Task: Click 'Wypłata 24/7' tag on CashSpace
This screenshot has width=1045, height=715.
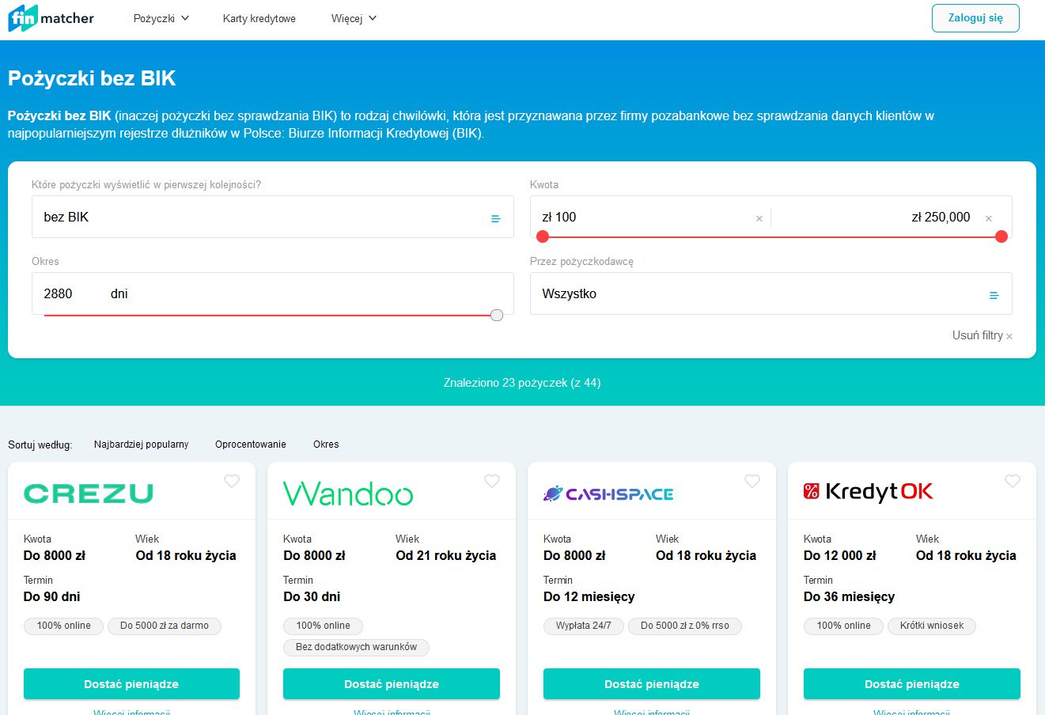Action: click(x=584, y=626)
